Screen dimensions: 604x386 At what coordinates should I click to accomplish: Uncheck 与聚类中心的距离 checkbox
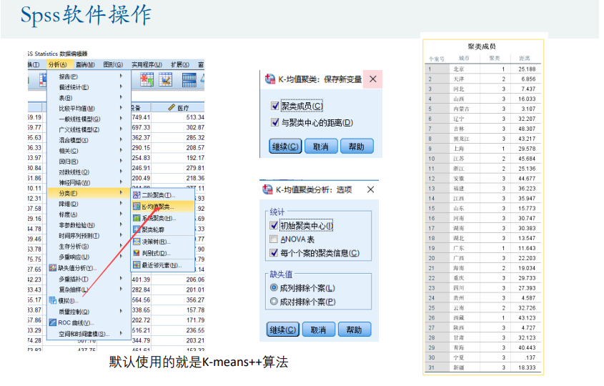click(275, 123)
